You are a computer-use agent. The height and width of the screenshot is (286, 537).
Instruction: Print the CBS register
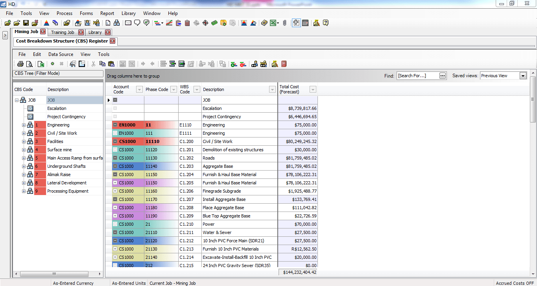(x=20, y=64)
